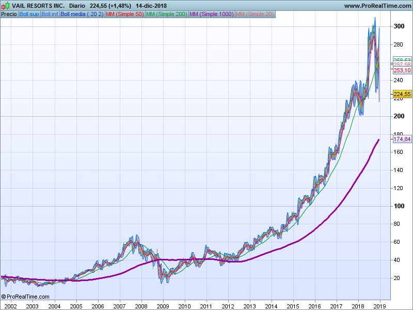The height and width of the screenshot is (310, 413).
Task: Click the 160 price axis label
Action: [398, 152]
